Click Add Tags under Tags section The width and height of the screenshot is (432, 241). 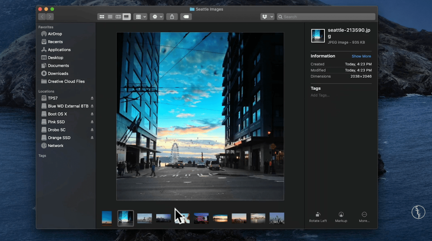pos(321,95)
